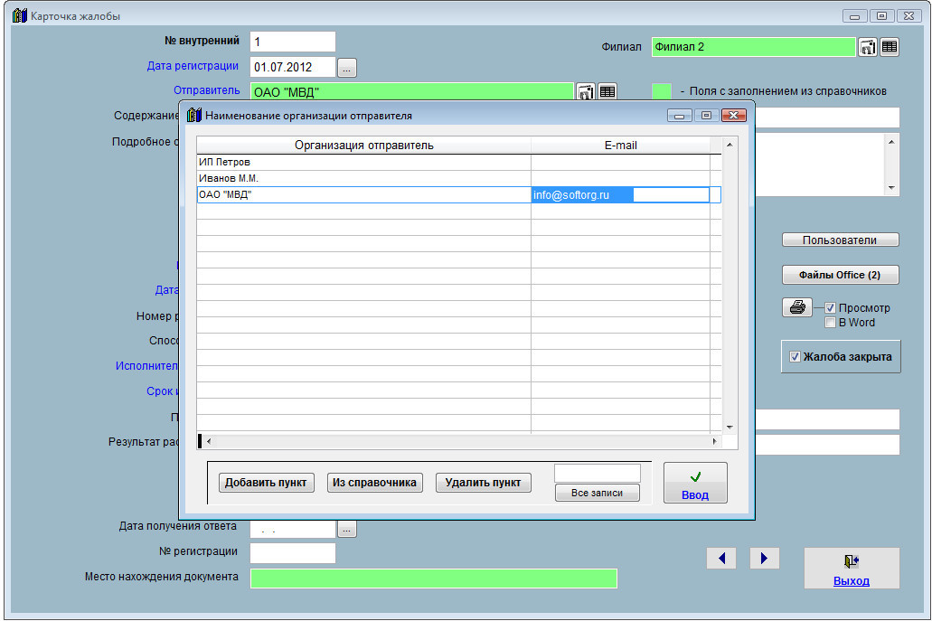This screenshot has height=621, width=932.
Task: Click Все записи button
Action: [x=597, y=493]
